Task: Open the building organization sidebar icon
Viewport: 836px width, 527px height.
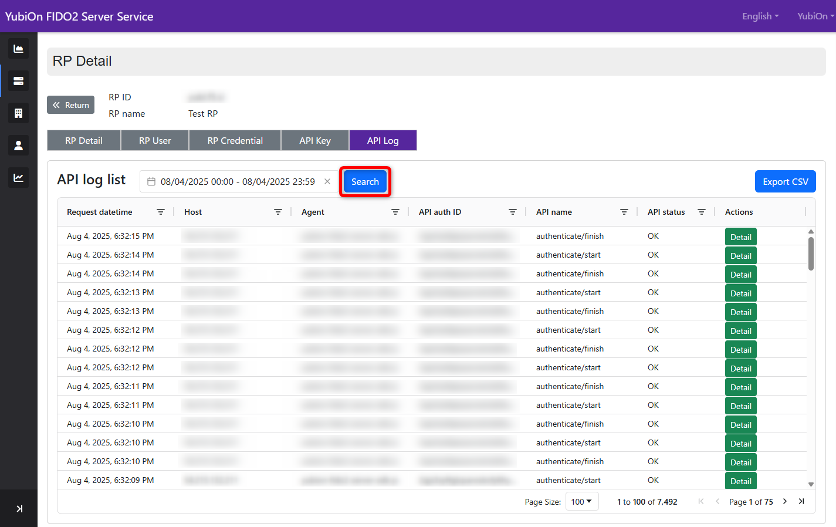Action: point(18,113)
